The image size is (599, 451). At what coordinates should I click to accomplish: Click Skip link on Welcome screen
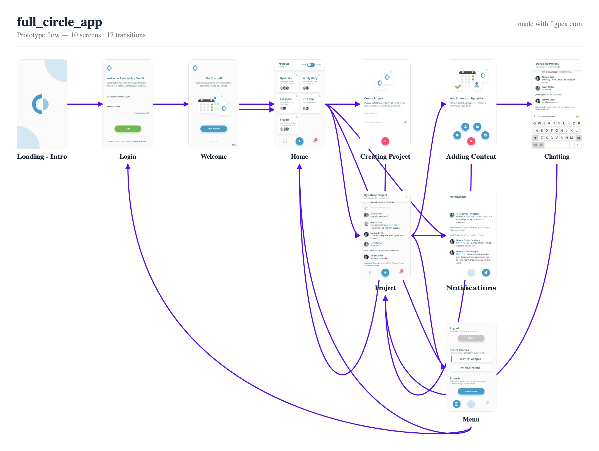tap(234, 145)
